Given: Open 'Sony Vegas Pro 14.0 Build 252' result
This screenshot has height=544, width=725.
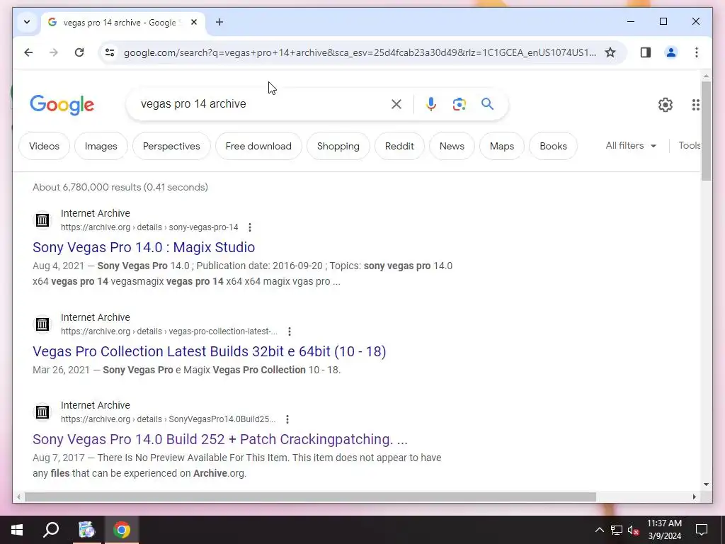Looking at the screenshot, I should (x=220, y=439).
